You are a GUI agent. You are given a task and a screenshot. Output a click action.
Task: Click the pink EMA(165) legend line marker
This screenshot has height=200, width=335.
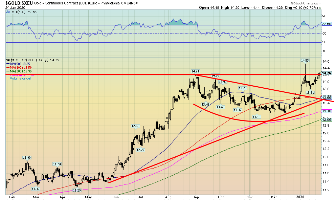pyautogui.click(x=8, y=75)
